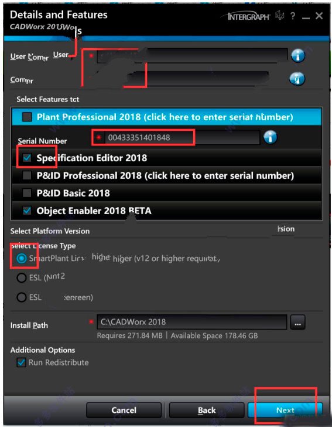
Task: Toggle the Run Redistribute checkbox
Action: point(21,362)
